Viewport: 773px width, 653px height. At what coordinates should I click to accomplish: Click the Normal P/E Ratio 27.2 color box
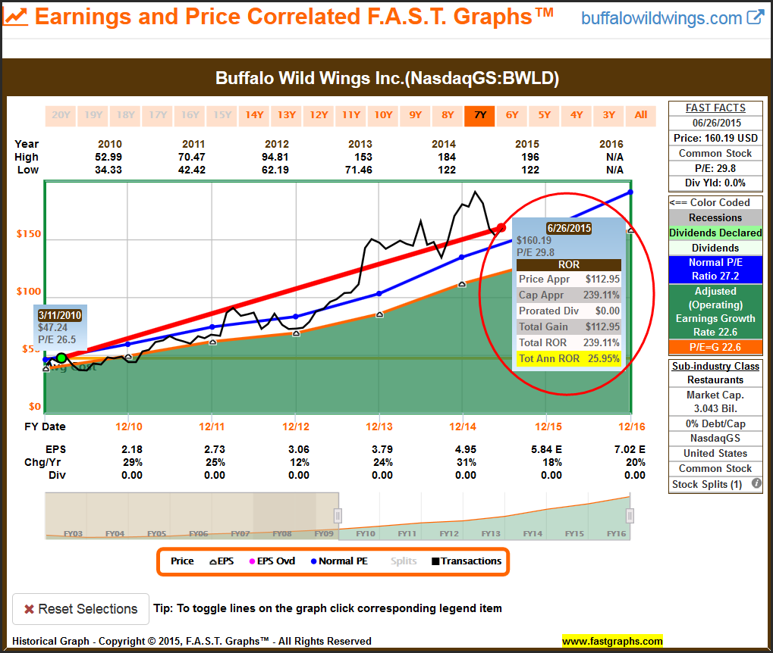click(715, 270)
